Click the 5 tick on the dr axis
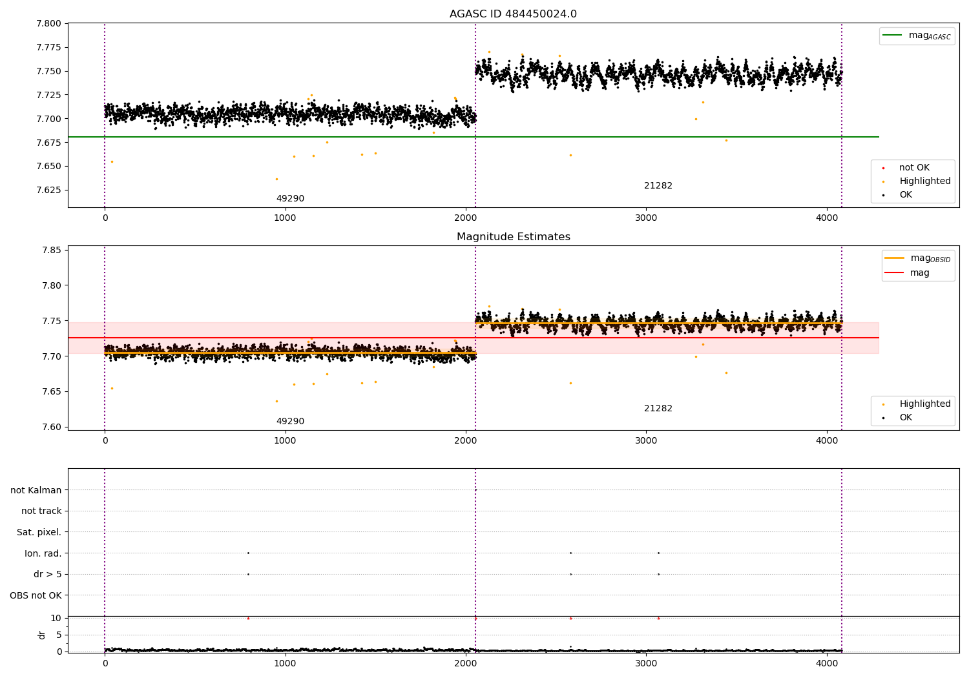Screen dimensions: 969x678 [59, 635]
